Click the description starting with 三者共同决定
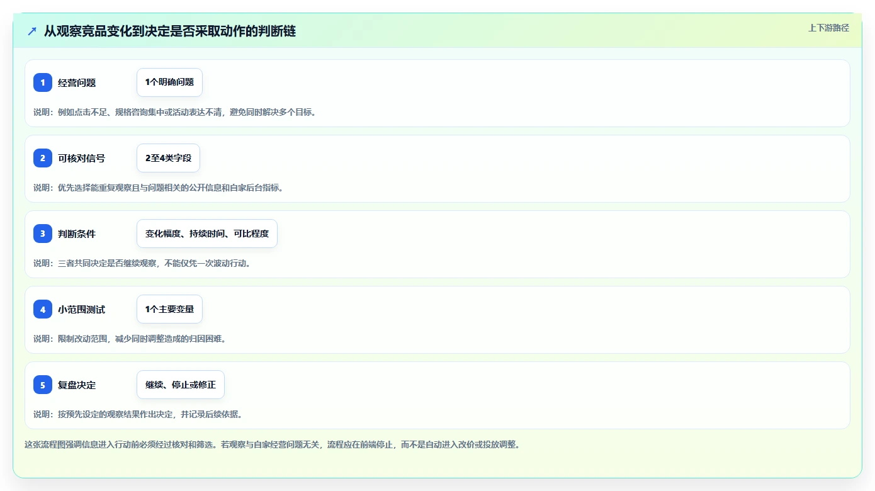The width and height of the screenshot is (875, 491). coord(142,263)
